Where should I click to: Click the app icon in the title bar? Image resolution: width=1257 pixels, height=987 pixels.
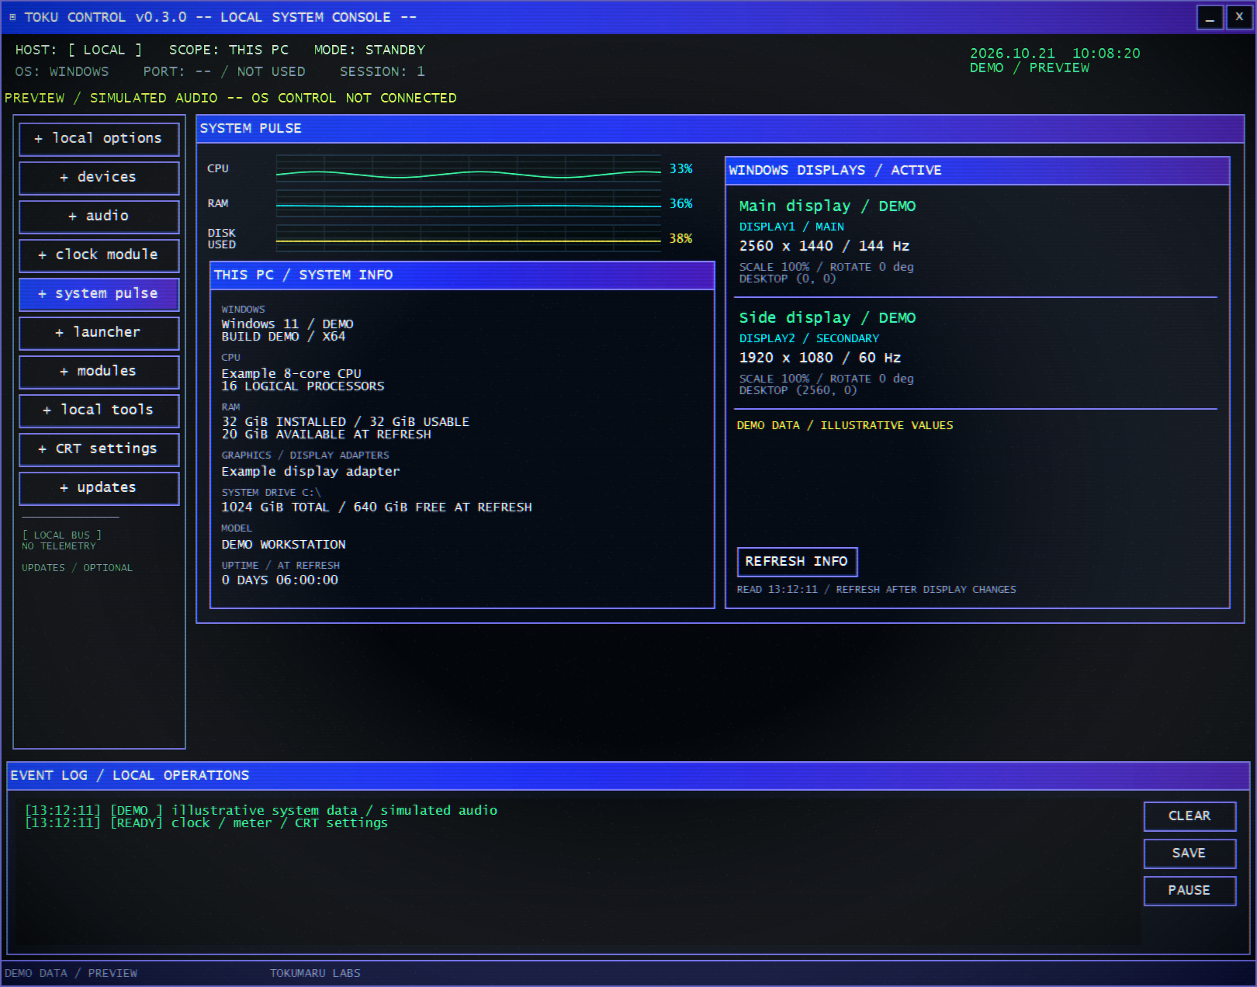[x=12, y=17]
